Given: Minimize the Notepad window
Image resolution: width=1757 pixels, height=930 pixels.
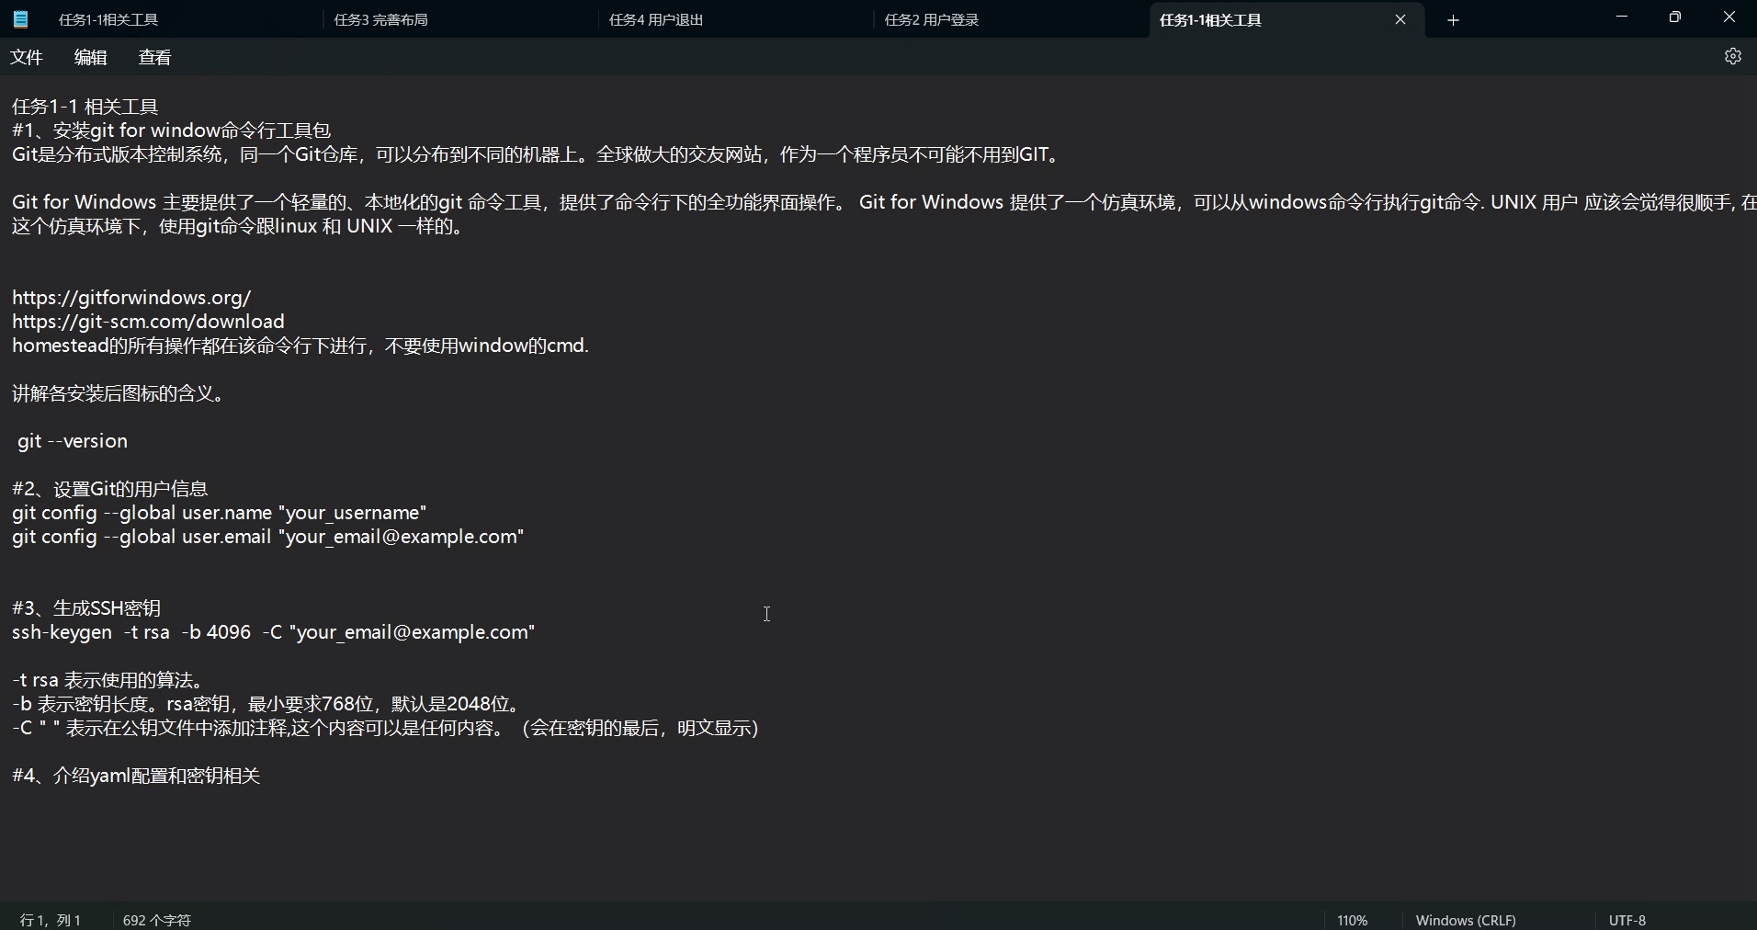Looking at the screenshot, I should point(1621,17).
